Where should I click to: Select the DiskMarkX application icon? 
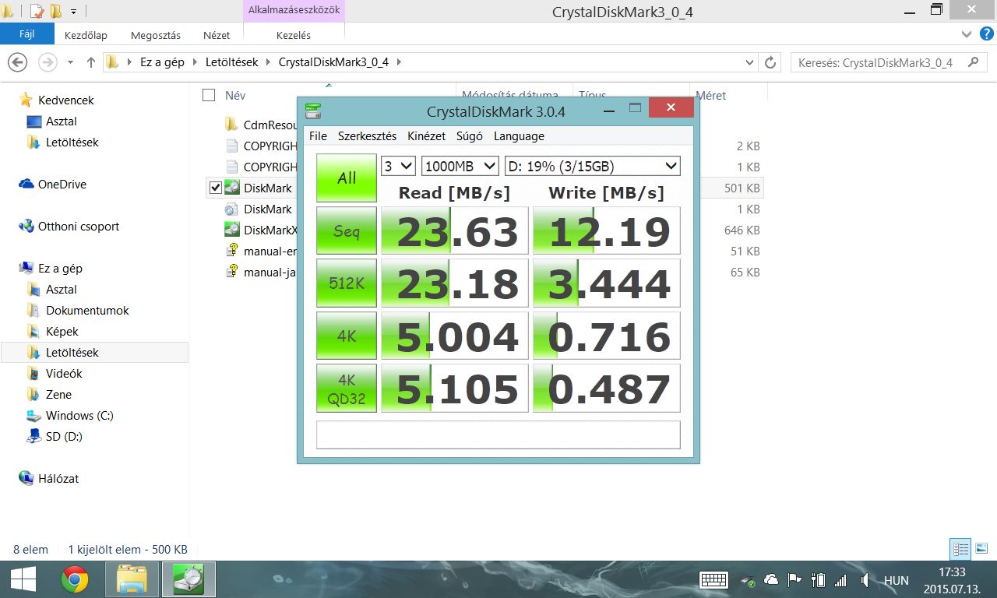(x=231, y=230)
